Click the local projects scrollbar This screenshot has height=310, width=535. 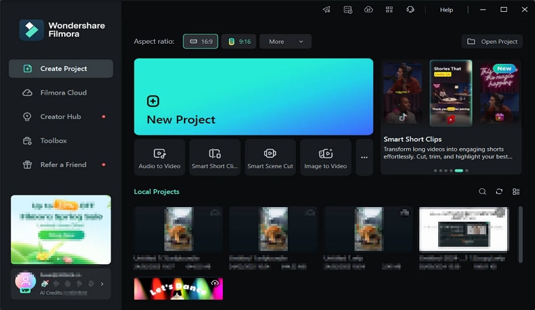pyautogui.click(x=520, y=234)
